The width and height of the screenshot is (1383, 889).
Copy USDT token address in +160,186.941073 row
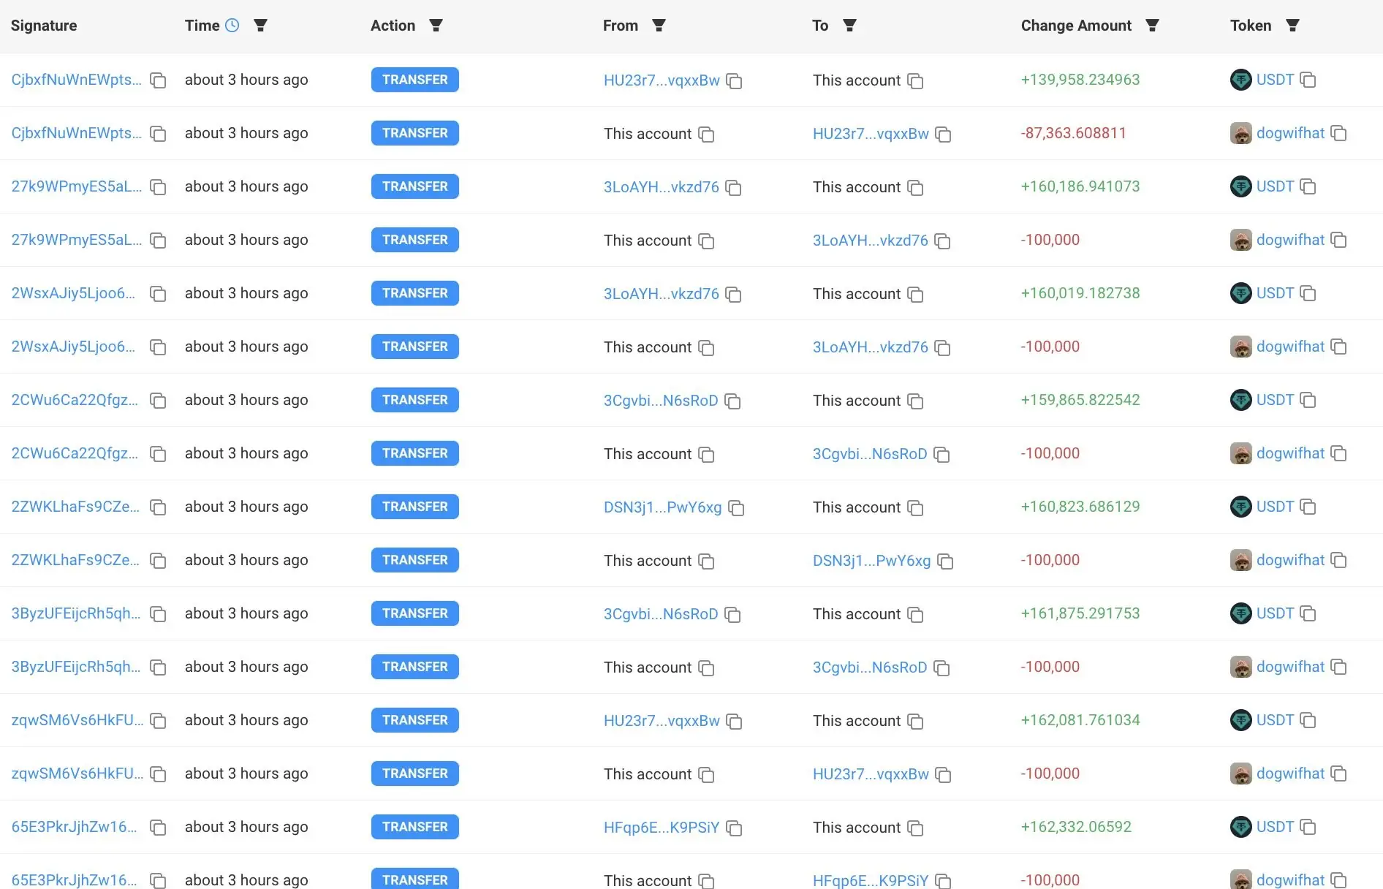click(1308, 187)
